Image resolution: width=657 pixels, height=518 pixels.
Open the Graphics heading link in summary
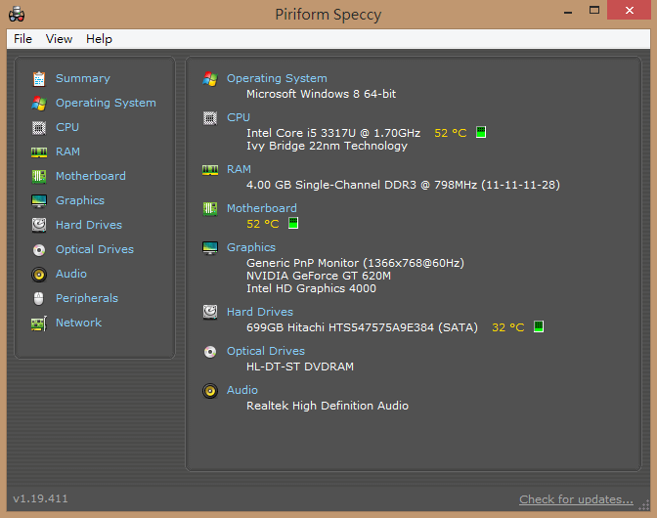(x=251, y=247)
